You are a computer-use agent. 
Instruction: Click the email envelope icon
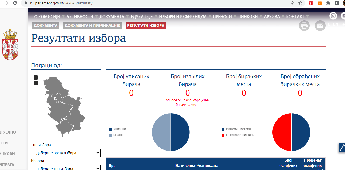(x=320, y=26)
